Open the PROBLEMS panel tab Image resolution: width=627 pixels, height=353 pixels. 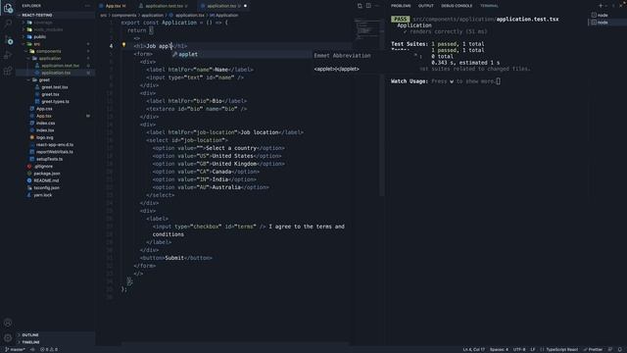point(401,6)
